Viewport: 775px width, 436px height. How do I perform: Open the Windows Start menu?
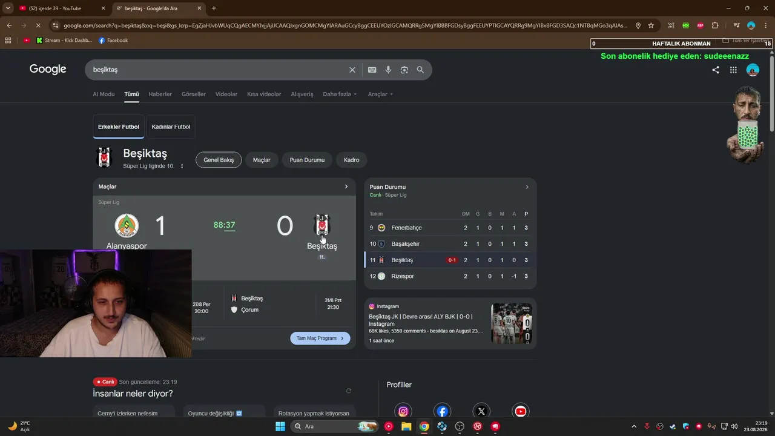(x=280, y=426)
